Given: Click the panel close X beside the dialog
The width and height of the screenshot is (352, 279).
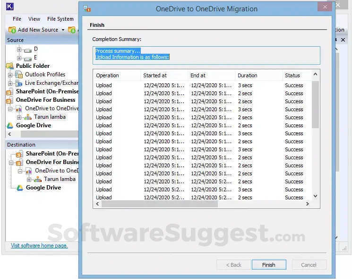Looking at the screenshot, I should [343, 40].
